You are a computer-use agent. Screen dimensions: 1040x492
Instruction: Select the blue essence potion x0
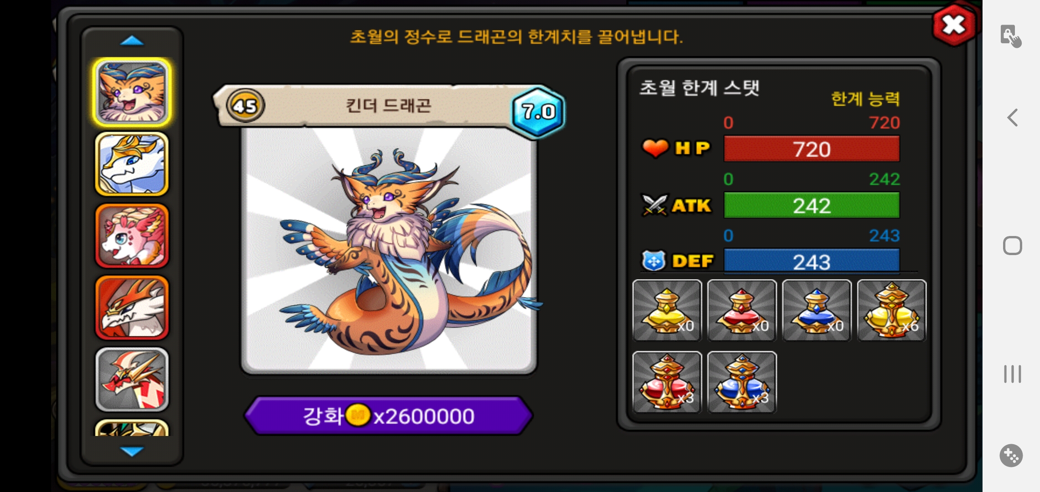click(x=816, y=310)
